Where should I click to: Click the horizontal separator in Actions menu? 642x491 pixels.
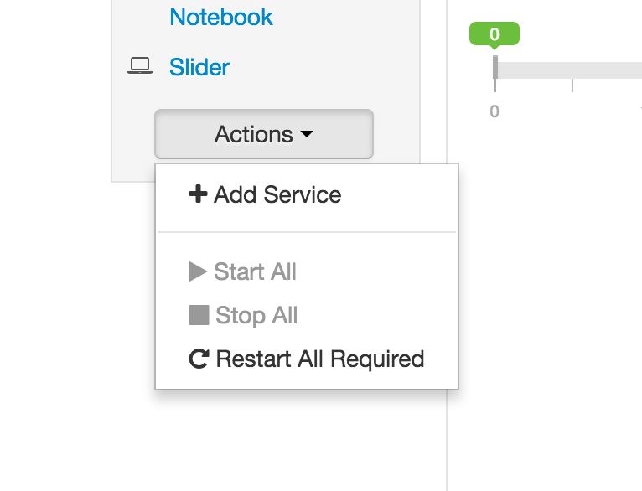coord(307,232)
